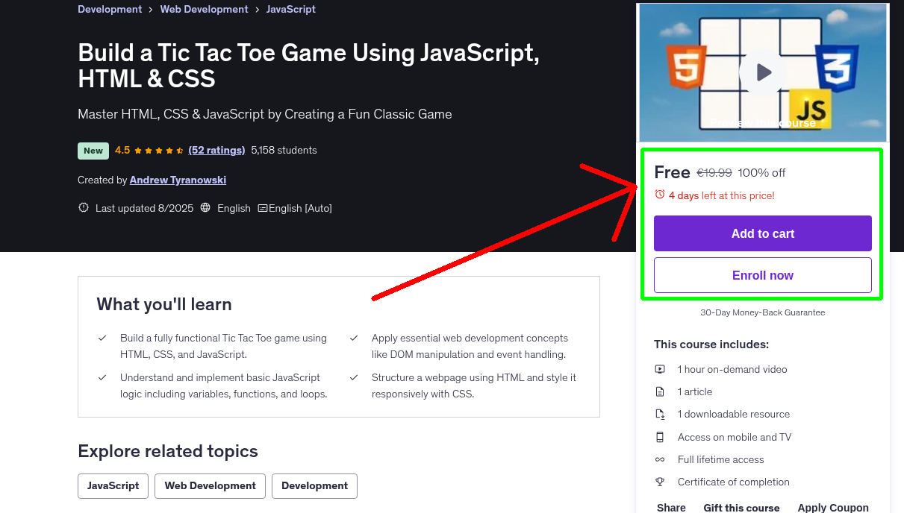The image size is (904, 513).
Task: Select the JavaScript related topic
Action: pos(113,485)
